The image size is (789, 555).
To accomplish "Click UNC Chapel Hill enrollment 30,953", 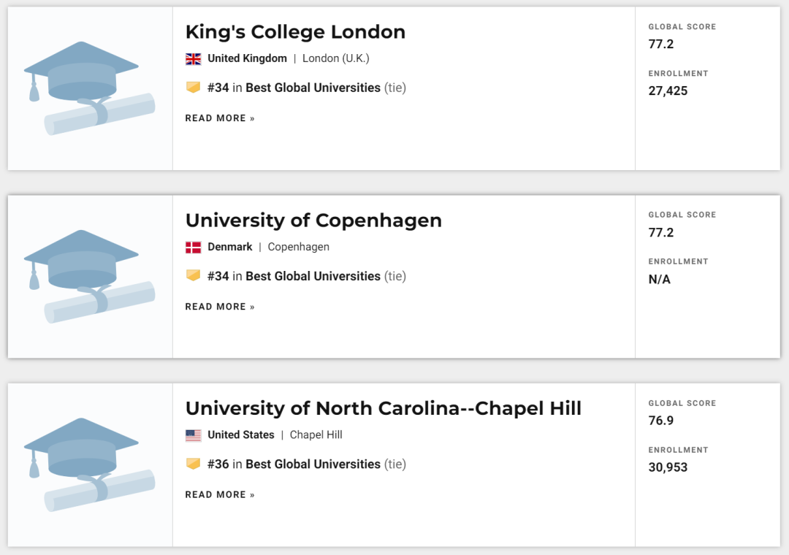I will 668,467.
